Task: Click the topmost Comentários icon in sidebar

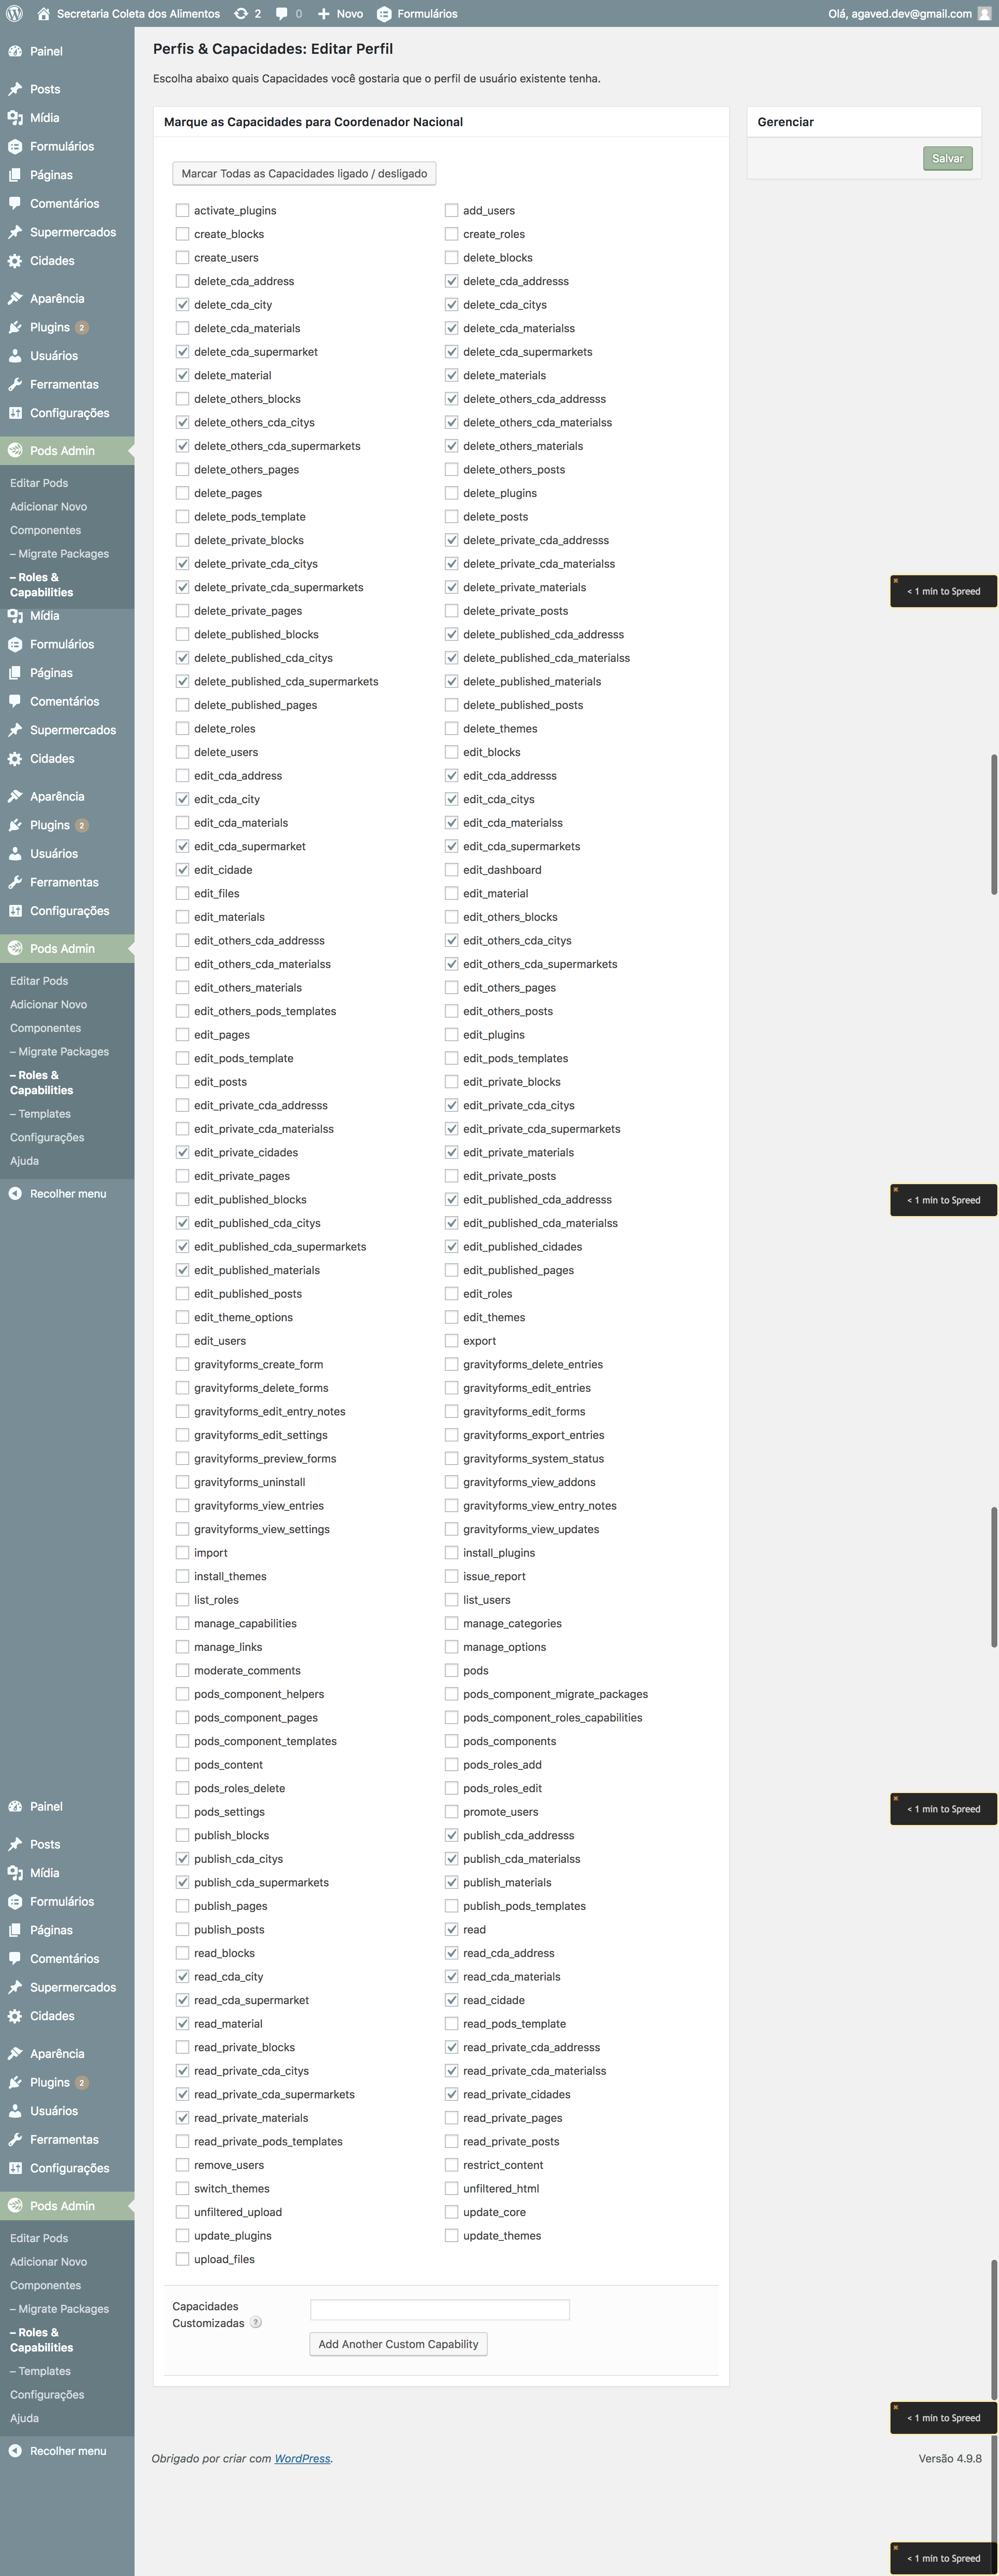Action: (15, 203)
